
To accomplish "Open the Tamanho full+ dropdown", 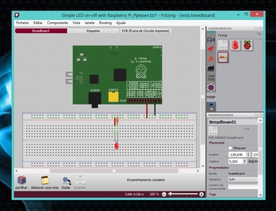I will click(243, 179).
